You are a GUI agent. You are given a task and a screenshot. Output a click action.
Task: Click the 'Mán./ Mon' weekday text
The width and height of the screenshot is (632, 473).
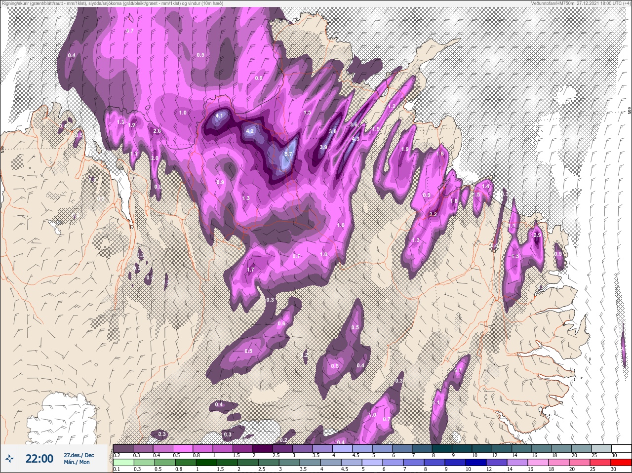(77, 463)
